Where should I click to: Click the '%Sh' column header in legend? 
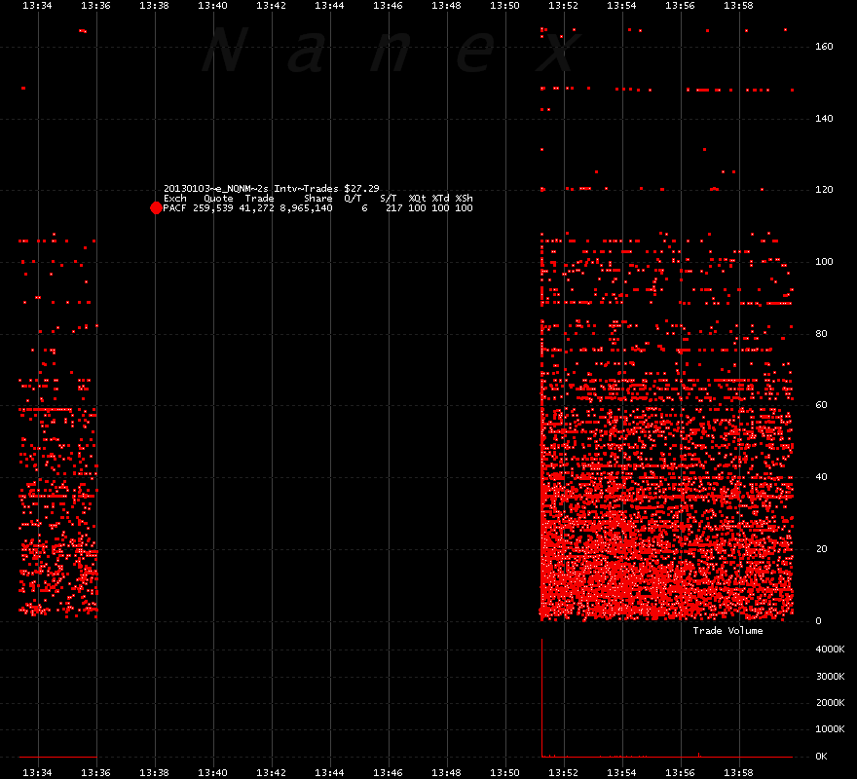464,199
